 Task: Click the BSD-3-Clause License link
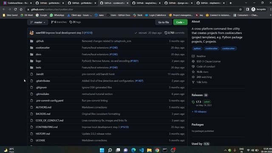[x=209, y=61]
